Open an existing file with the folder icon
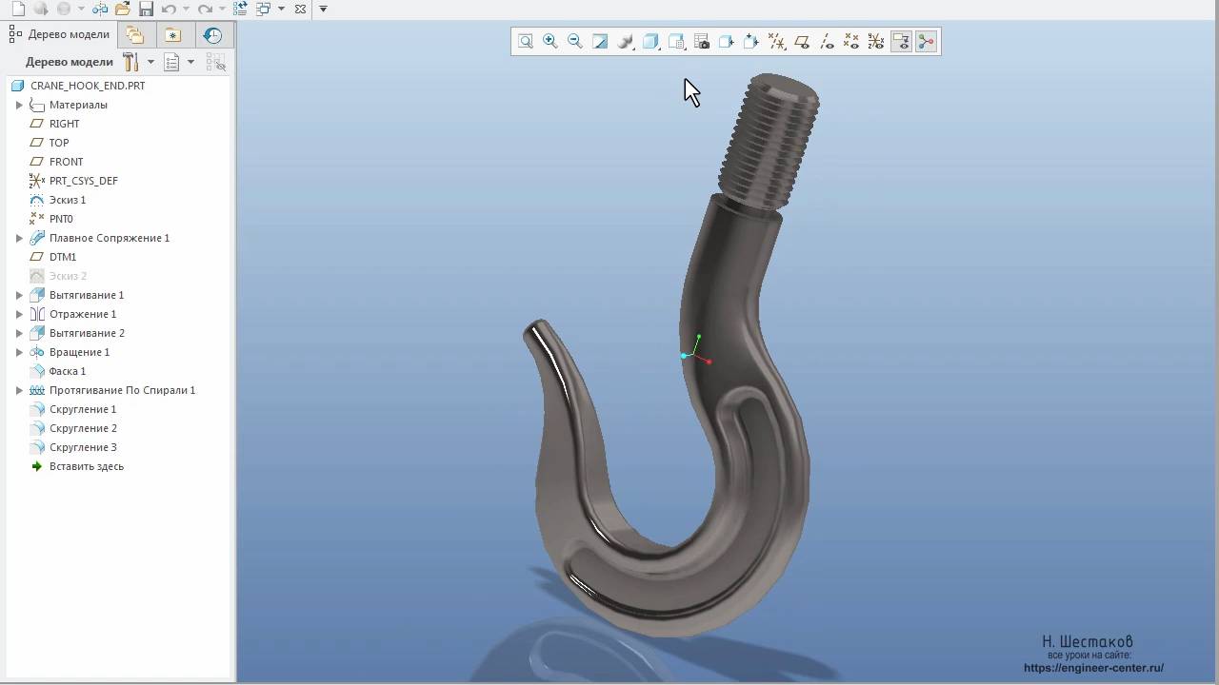Screen dimensions: 1219x685 [122, 9]
